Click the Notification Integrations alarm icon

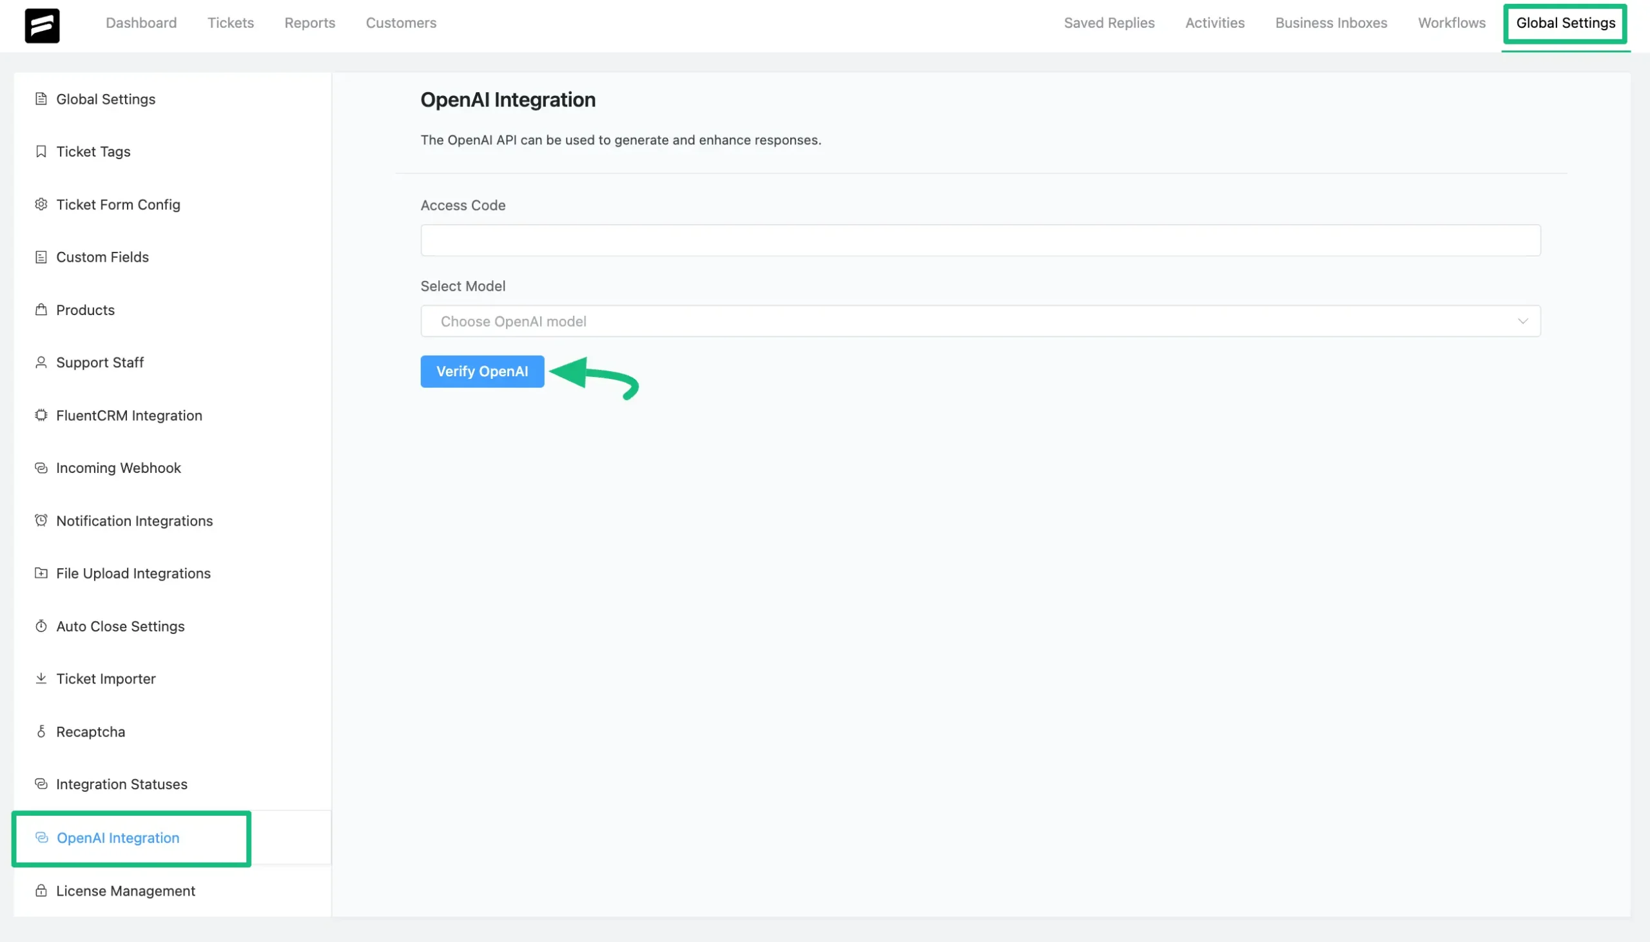pyautogui.click(x=41, y=520)
